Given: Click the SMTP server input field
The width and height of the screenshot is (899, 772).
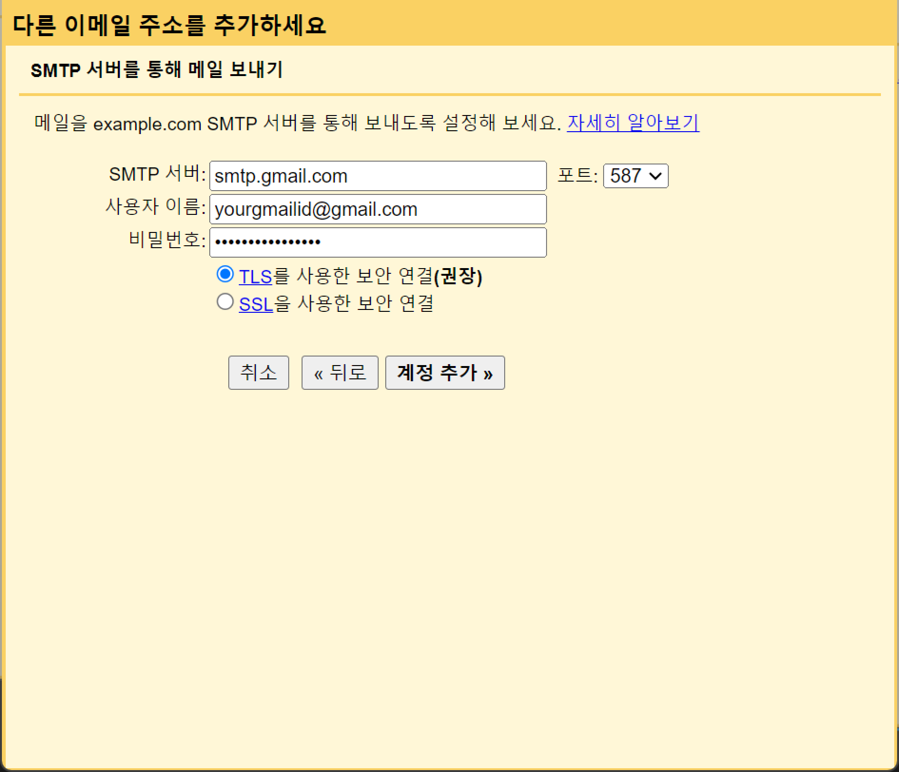Looking at the screenshot, I should 378,176.
